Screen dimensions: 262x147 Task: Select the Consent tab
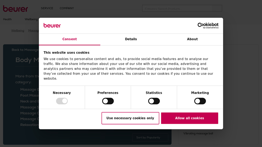[69, 39]
